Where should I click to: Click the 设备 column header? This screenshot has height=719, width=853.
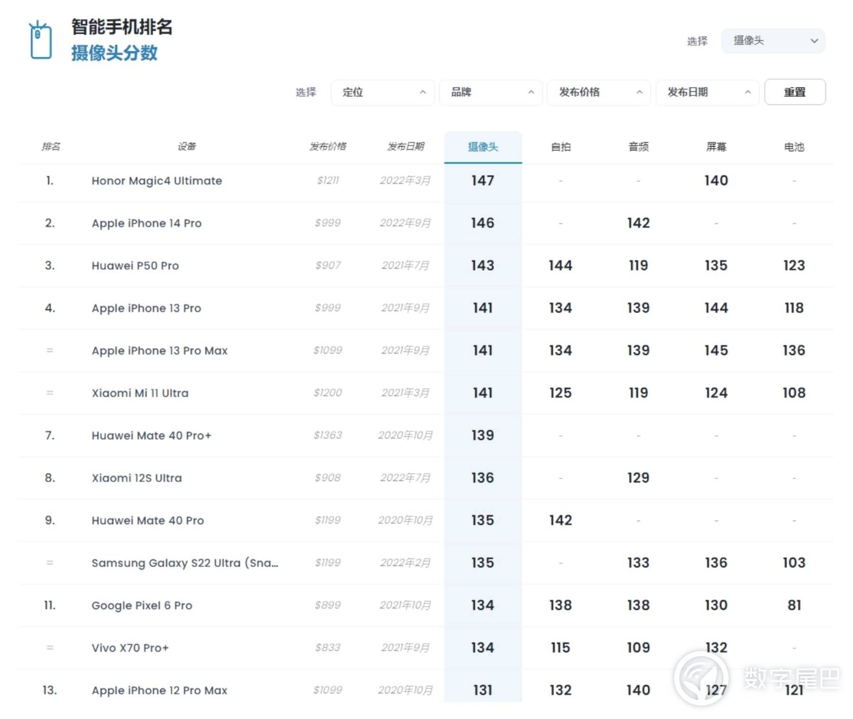[x=187, y=147]
